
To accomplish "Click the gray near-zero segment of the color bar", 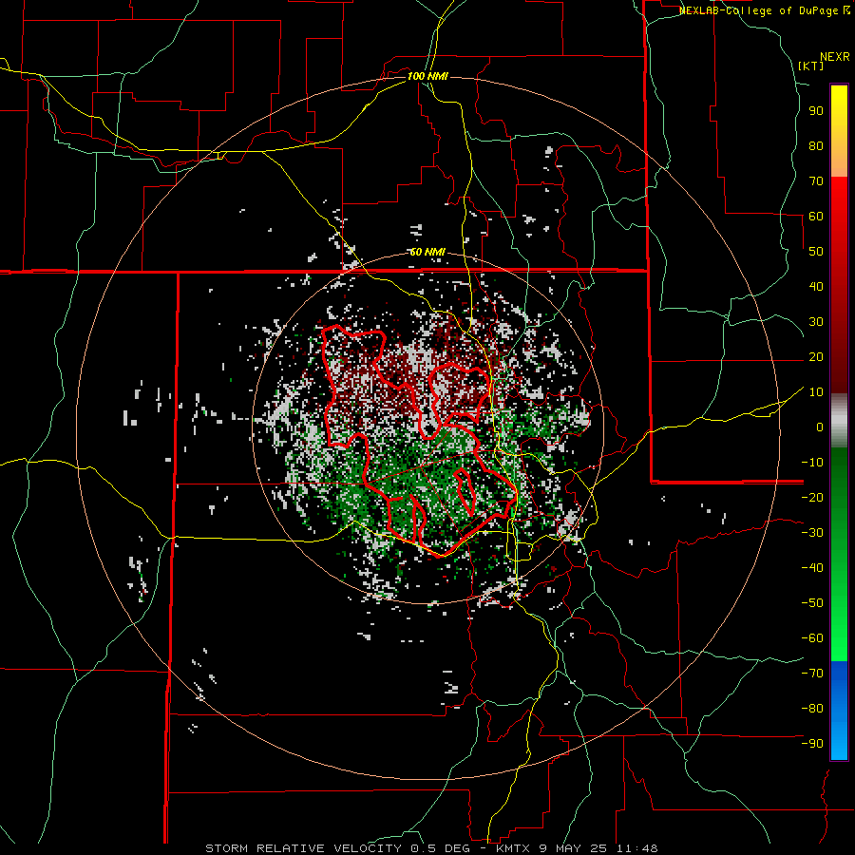I will (839, 421).
